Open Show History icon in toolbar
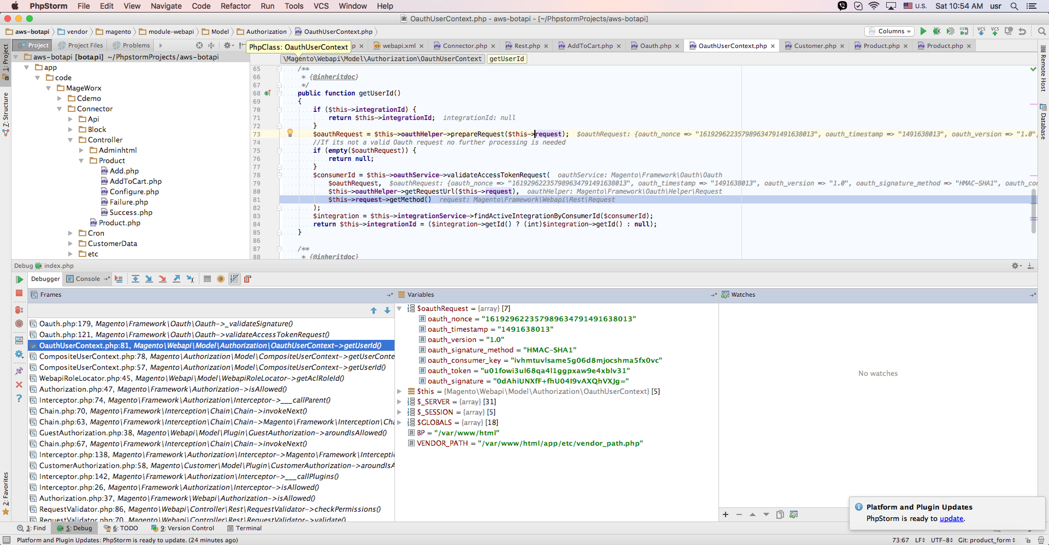The width and height of the screenshot is (1049, 545). tap(1009, 31)
